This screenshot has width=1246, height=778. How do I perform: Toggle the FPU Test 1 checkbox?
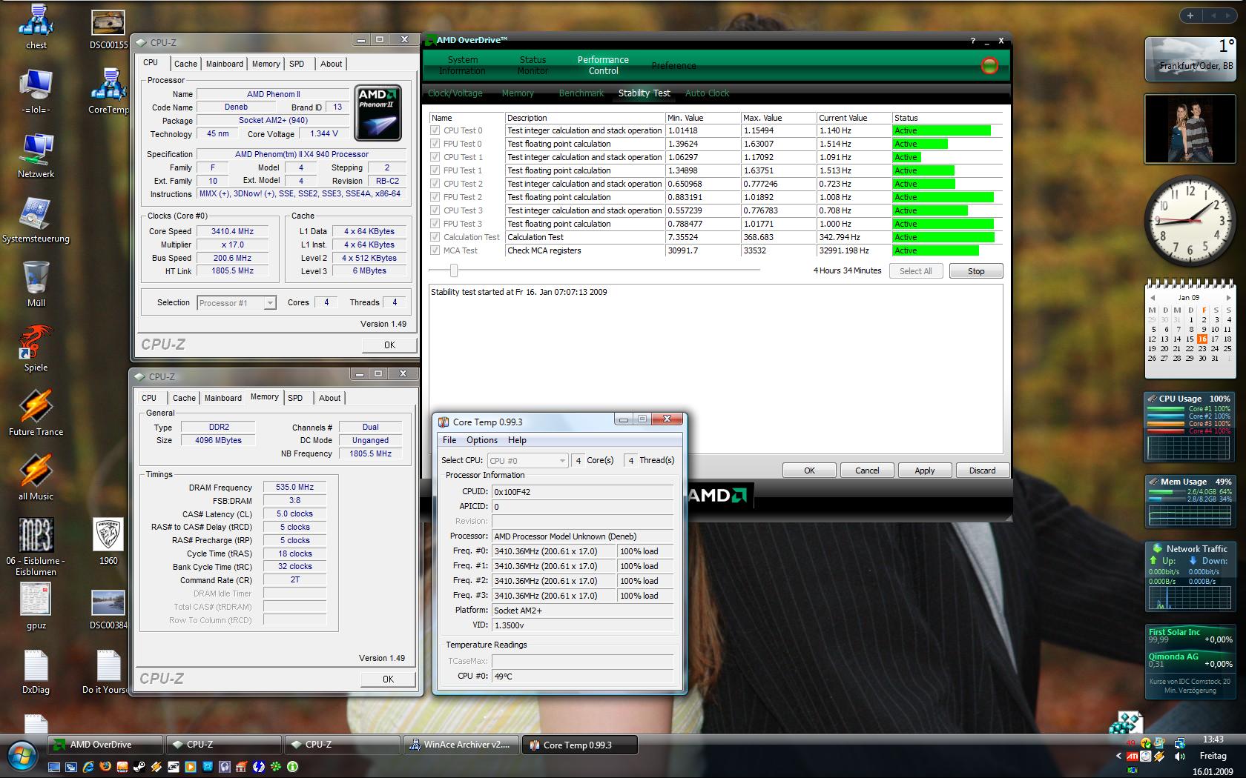pos(435,170)
